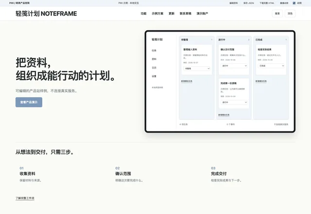311x214 pixels.
Task: Open the 了解完整工作流 link
Action: point(25,198)
